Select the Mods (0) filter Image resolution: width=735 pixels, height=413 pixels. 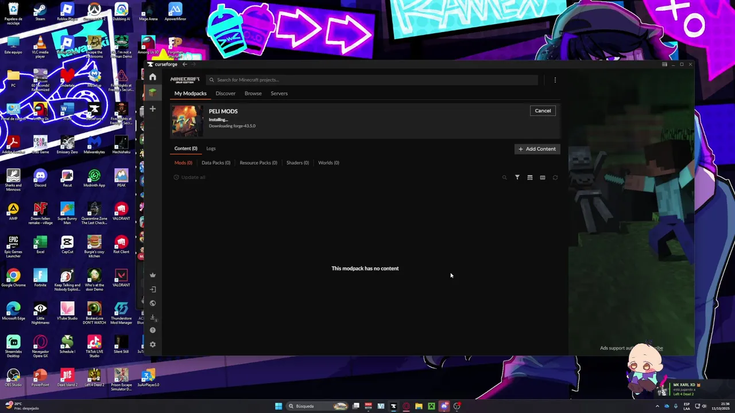point(183,163)
